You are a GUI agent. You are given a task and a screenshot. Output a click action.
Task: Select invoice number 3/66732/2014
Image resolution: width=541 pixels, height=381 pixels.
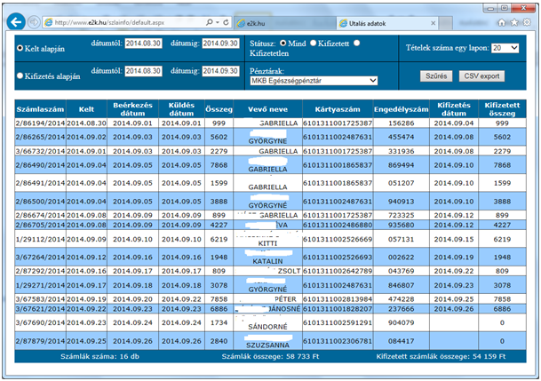pos(40,151)
